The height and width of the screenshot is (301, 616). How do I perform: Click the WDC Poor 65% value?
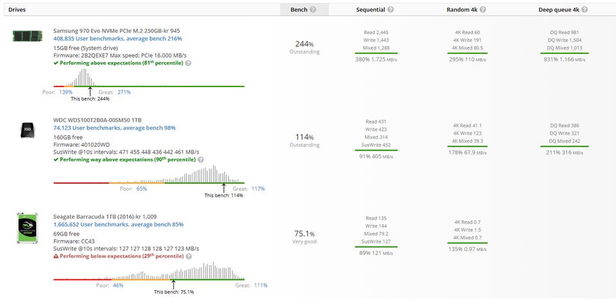coord(141,189)
